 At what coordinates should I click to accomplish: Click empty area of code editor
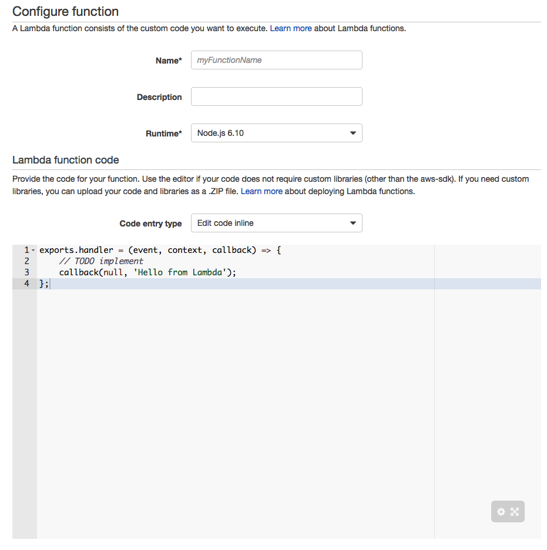coord(235,404)
